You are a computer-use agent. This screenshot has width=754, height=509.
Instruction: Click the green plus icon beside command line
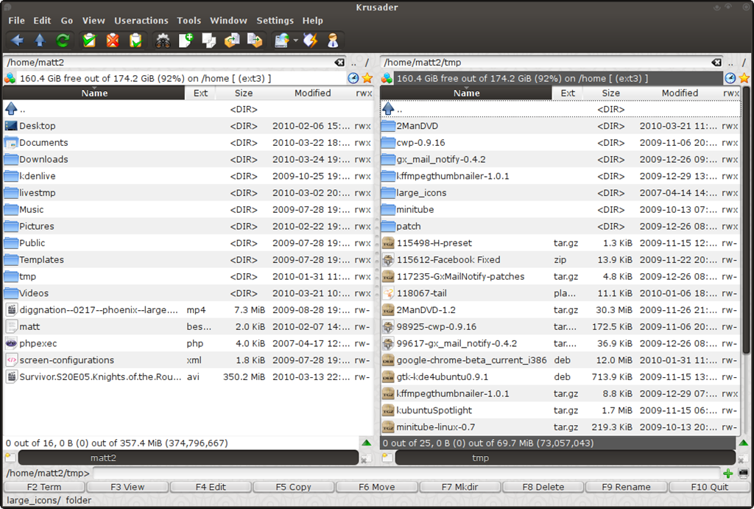[x=728, y=474]
